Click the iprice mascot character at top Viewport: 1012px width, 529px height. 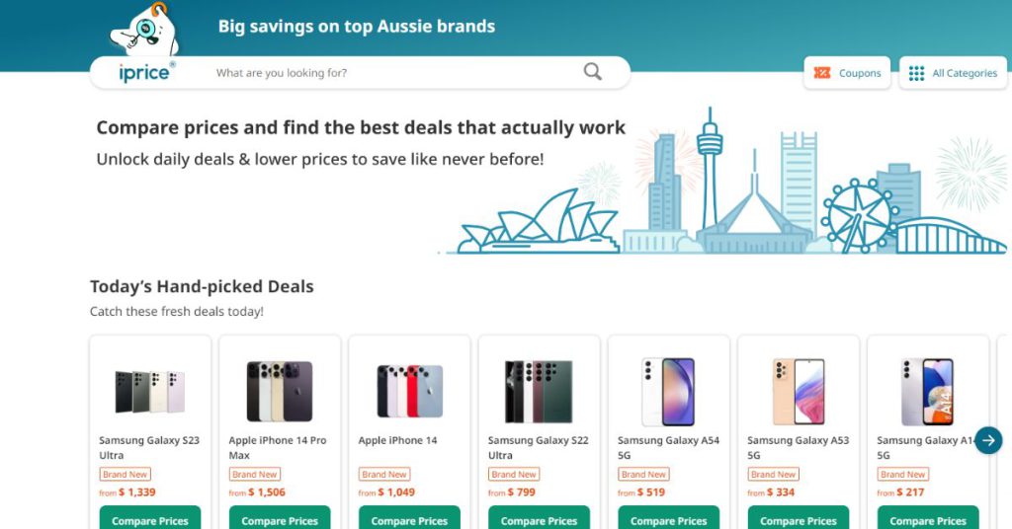144,30
